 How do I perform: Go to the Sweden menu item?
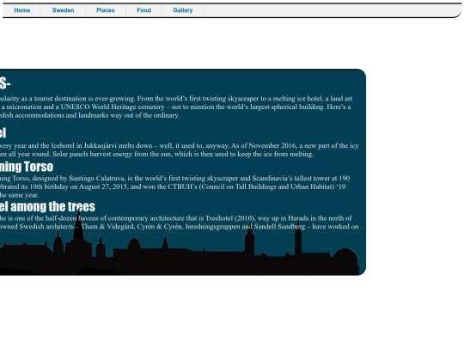(64, 10)
